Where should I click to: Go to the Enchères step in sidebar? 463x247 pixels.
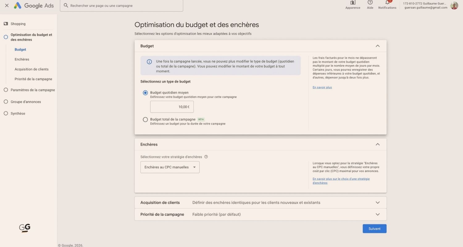click(x=22, y=59)
